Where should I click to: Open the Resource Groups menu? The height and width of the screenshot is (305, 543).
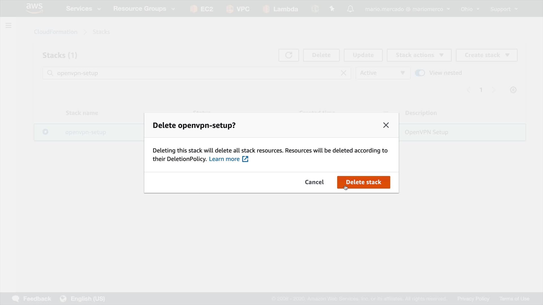tap(144, 9)
